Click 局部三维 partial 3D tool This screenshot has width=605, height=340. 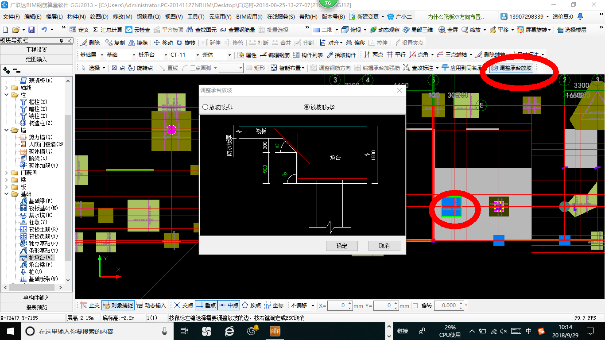(x=418, y=30)
